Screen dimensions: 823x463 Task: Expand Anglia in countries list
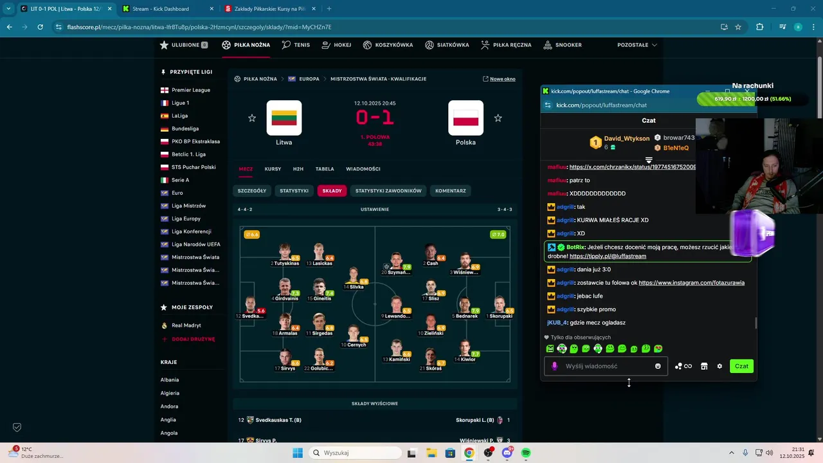168,420
